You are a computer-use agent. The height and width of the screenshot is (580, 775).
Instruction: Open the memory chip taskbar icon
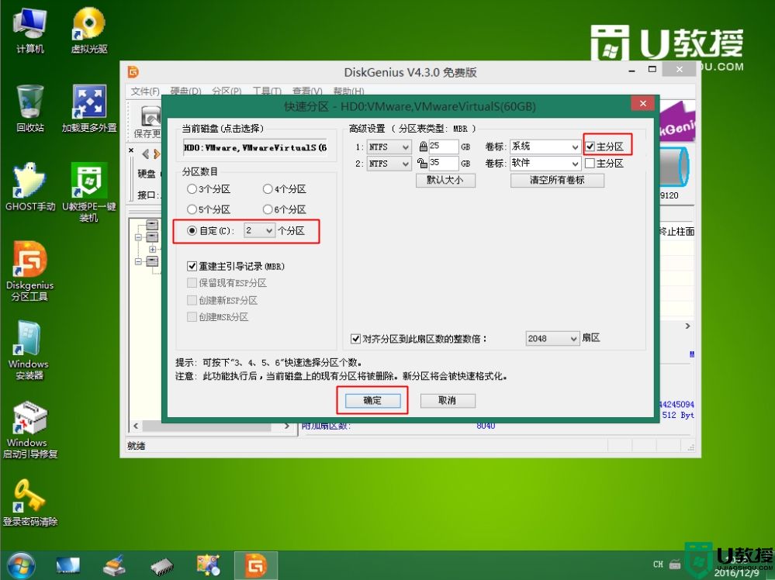[161, 566]
